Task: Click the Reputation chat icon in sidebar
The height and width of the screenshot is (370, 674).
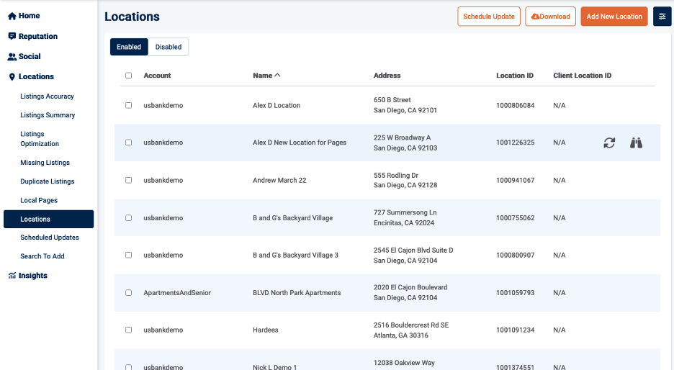Action: [x=12, y=36]
